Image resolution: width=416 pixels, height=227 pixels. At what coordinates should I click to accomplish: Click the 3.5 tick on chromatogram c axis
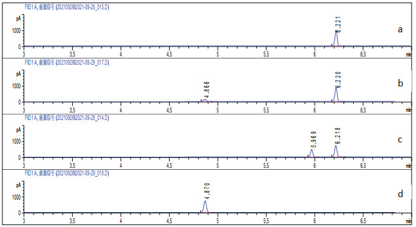pyautogui.click(x=72, y=165)
